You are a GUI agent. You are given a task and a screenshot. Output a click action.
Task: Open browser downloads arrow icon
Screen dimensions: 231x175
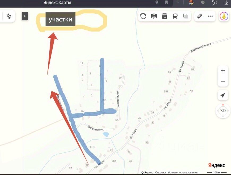point(226,2)
